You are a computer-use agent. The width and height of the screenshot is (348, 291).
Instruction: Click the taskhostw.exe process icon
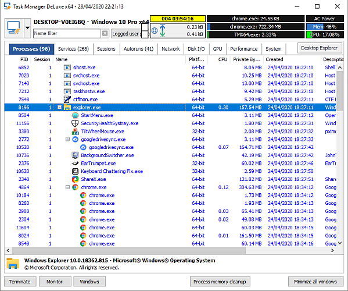tap(67, 91)
